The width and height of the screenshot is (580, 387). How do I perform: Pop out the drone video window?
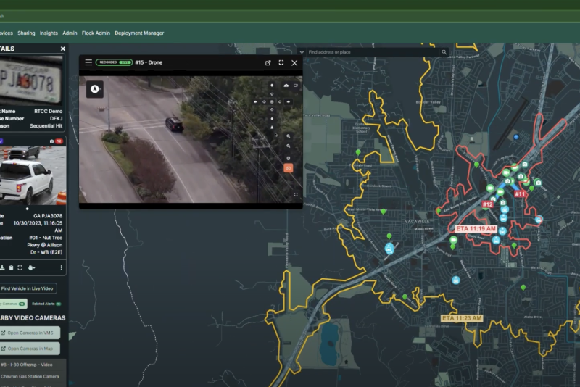[268, 63]
